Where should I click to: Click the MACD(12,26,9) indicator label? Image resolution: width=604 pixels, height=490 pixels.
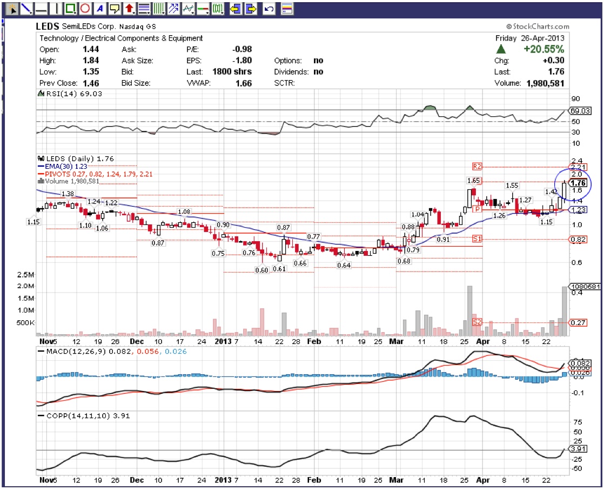tap(116, 351)
